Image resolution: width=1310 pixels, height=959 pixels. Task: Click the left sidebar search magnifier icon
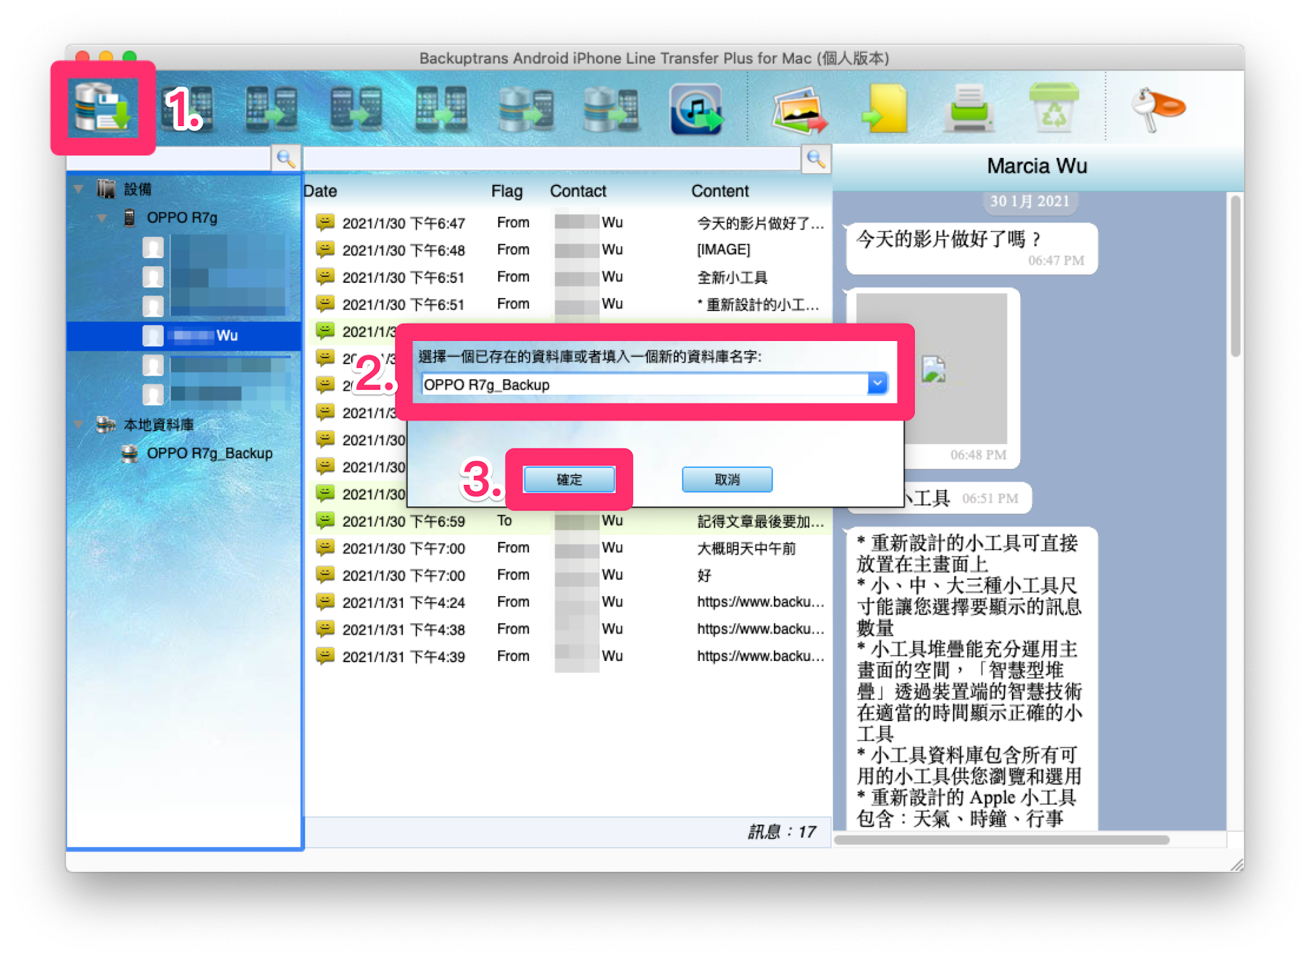(285, 158)
